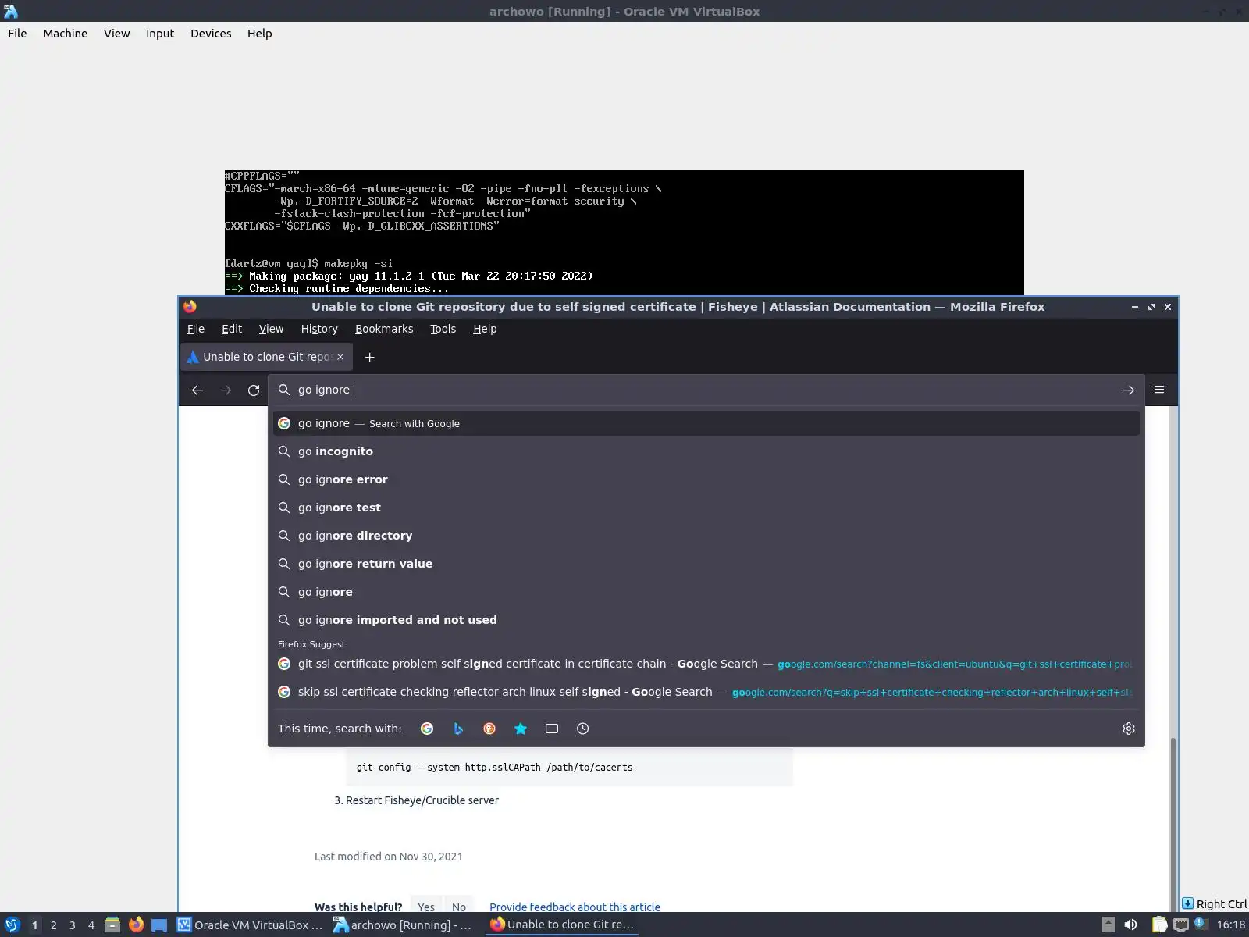Open Firefox File menu
This screenshot has width=1249, height=937.
[x=196, y=329]
